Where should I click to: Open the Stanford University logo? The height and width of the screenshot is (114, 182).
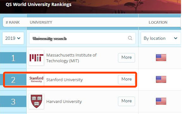coord(36,80)
